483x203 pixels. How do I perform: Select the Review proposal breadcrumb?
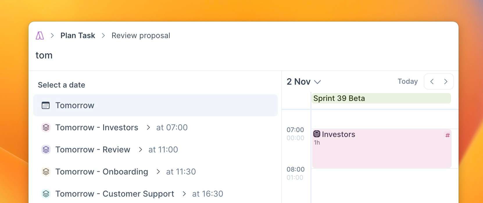tap(141, 35)
